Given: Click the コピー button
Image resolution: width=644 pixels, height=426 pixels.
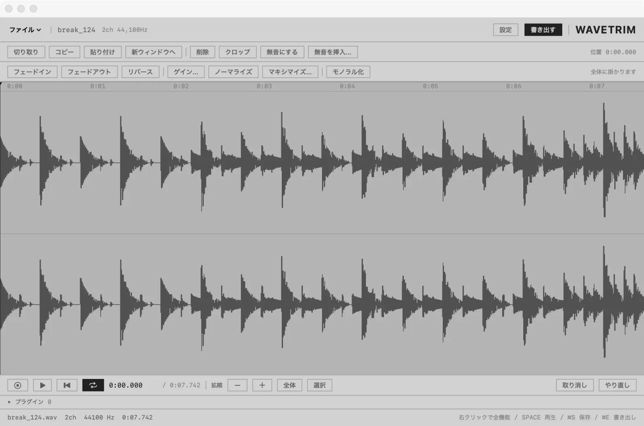Looking at the screenshot, I should pos(64,52).
